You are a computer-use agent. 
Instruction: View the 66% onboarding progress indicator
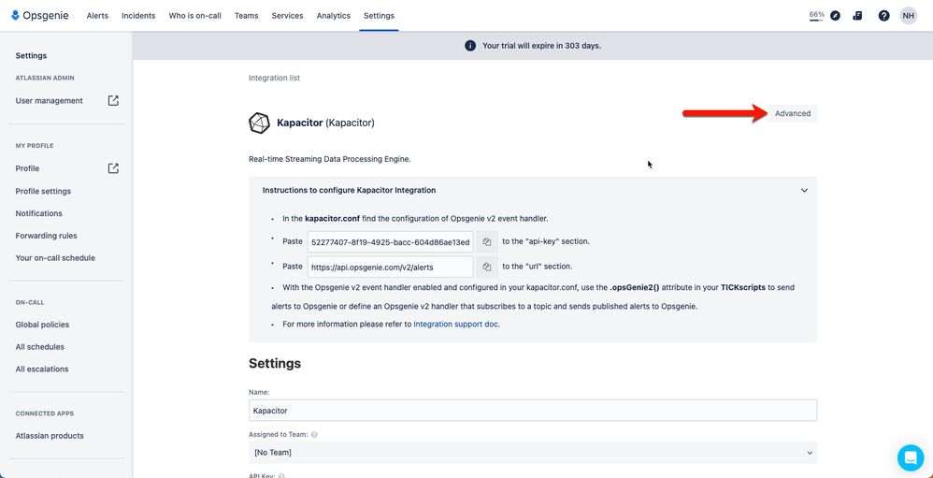coord(816,16)
